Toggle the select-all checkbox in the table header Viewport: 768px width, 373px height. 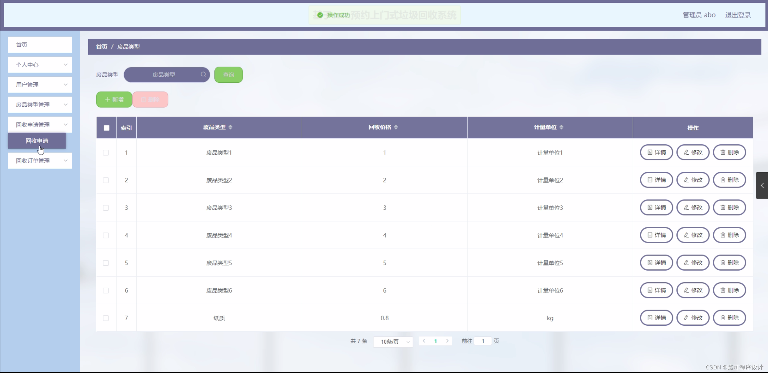click(x=107, y=128)
